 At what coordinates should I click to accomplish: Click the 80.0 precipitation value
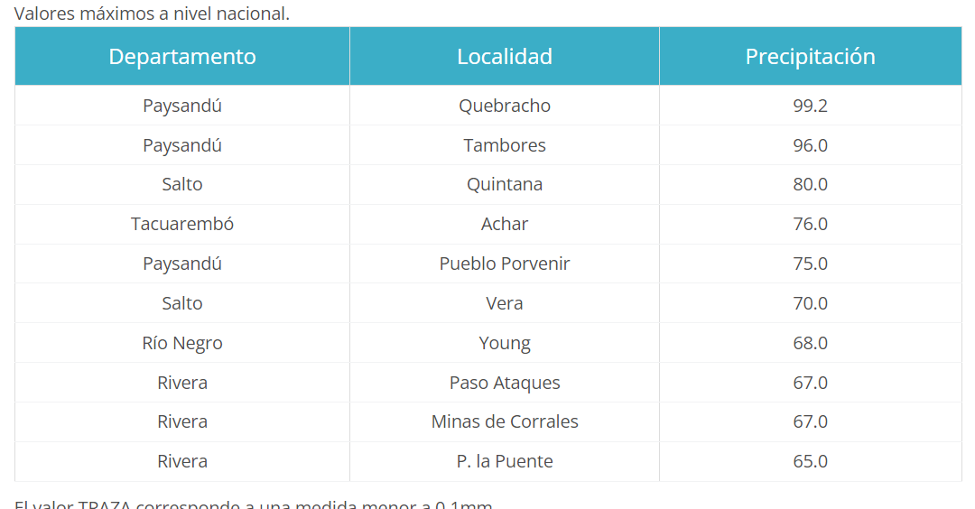(810, 184)
